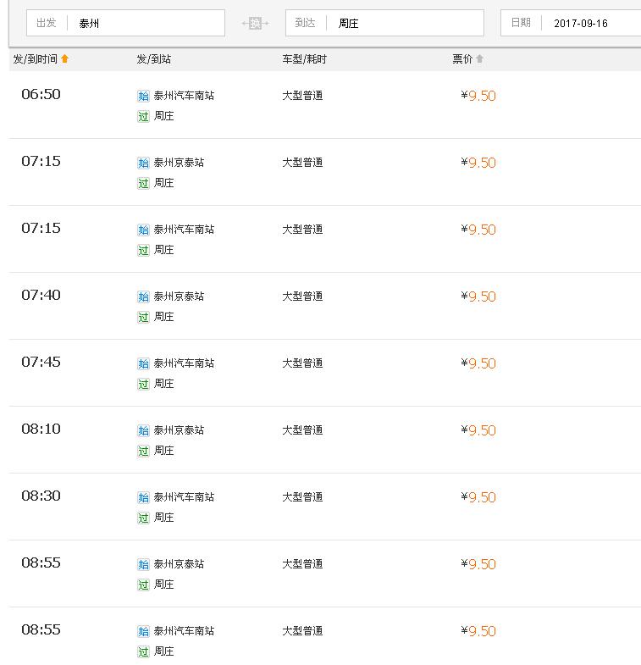Click the 出发 field containing 泰州

coord(144,23)
